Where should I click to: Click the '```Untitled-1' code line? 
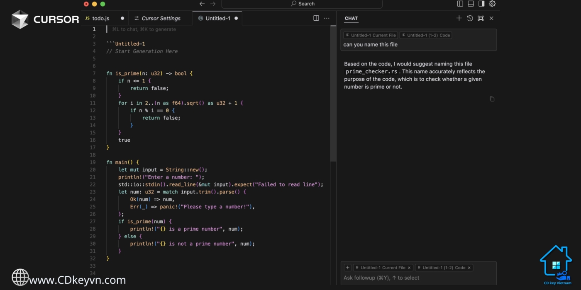coord(126,44)
